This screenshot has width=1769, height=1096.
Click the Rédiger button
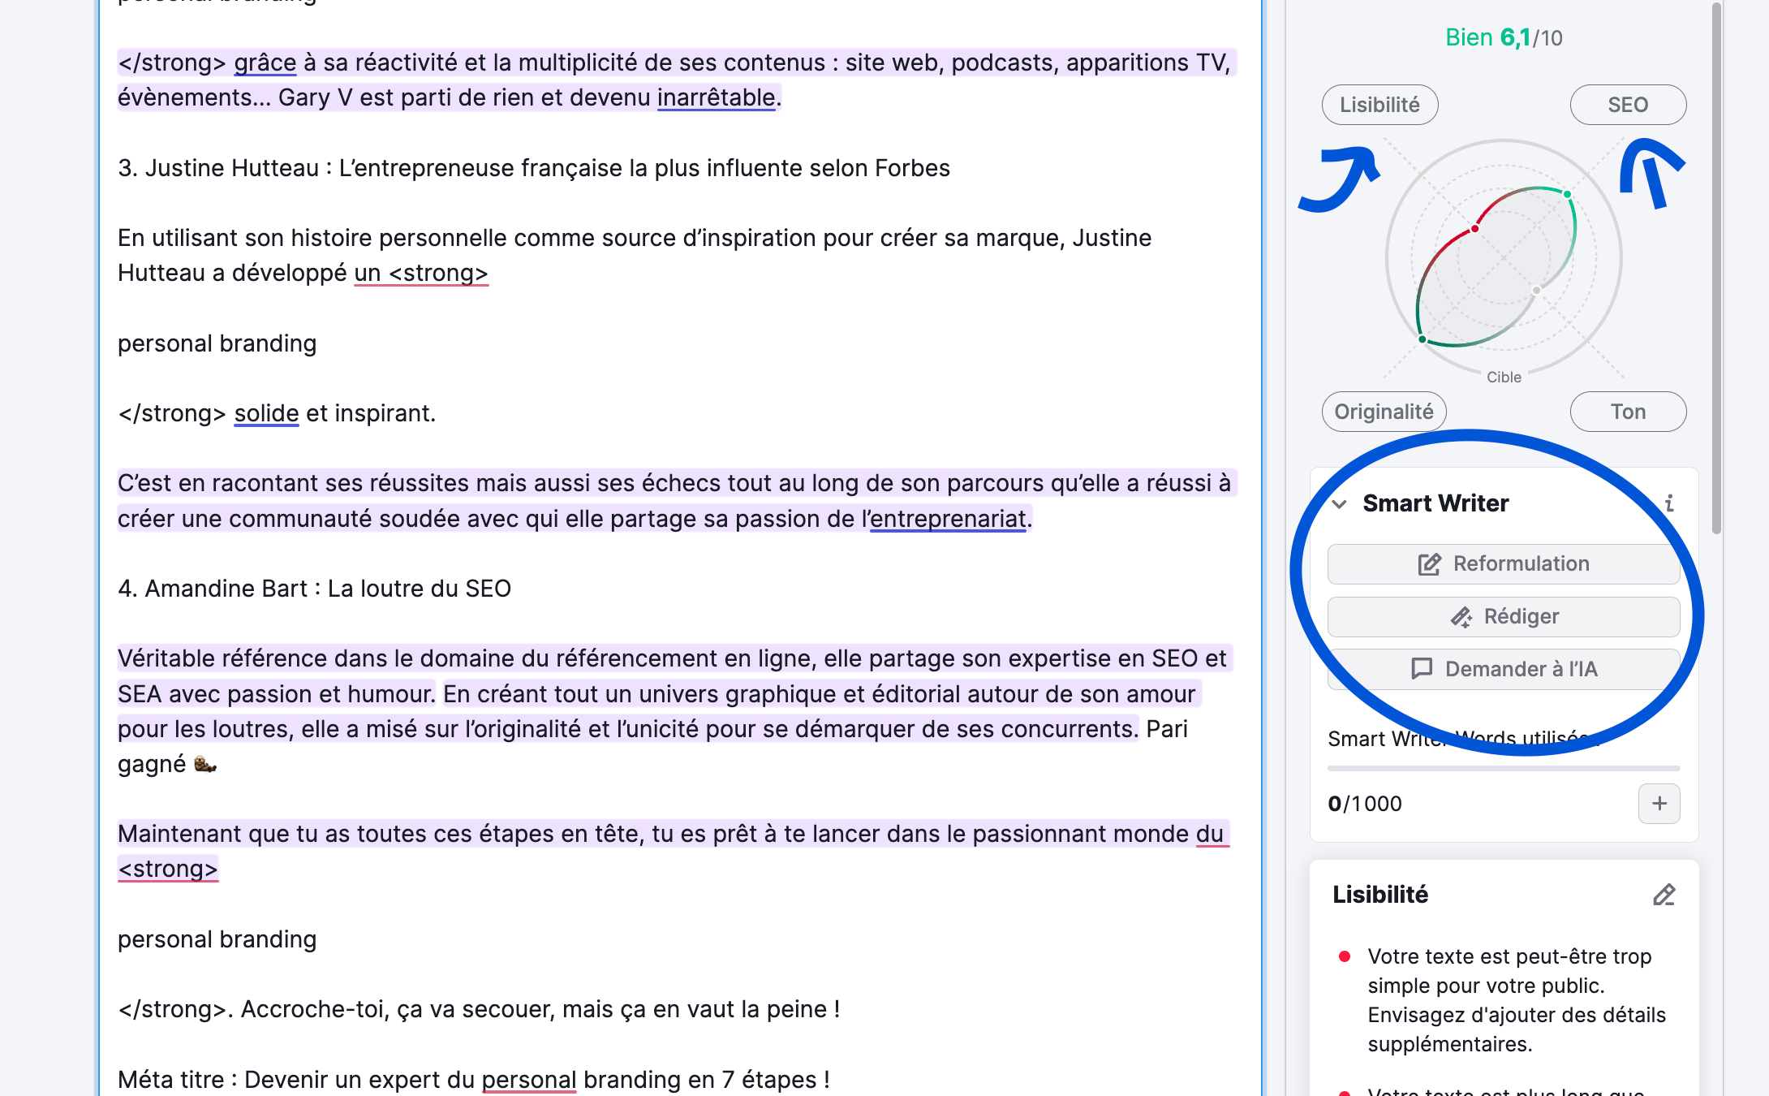(1504, 616)
